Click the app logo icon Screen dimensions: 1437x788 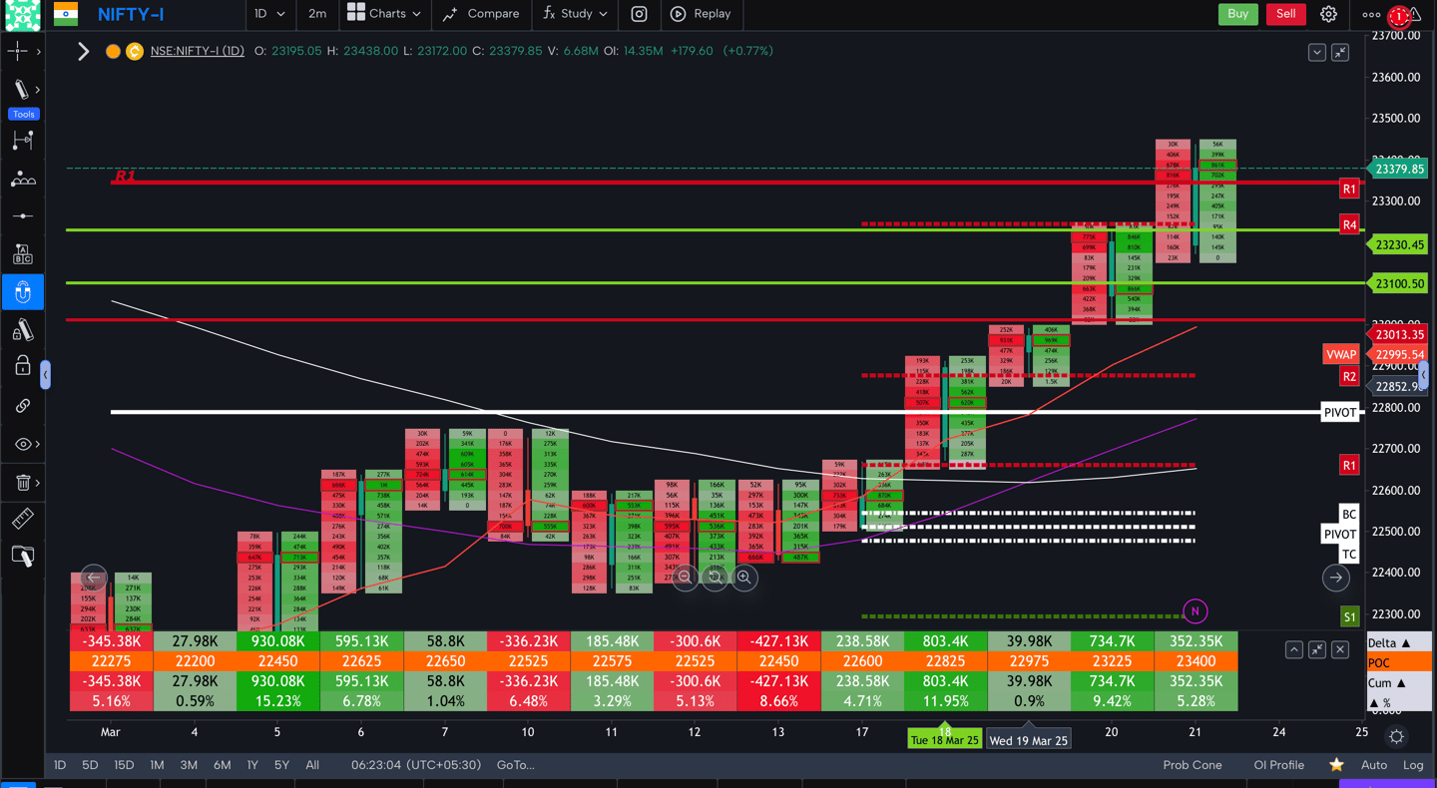coord(22,14)
